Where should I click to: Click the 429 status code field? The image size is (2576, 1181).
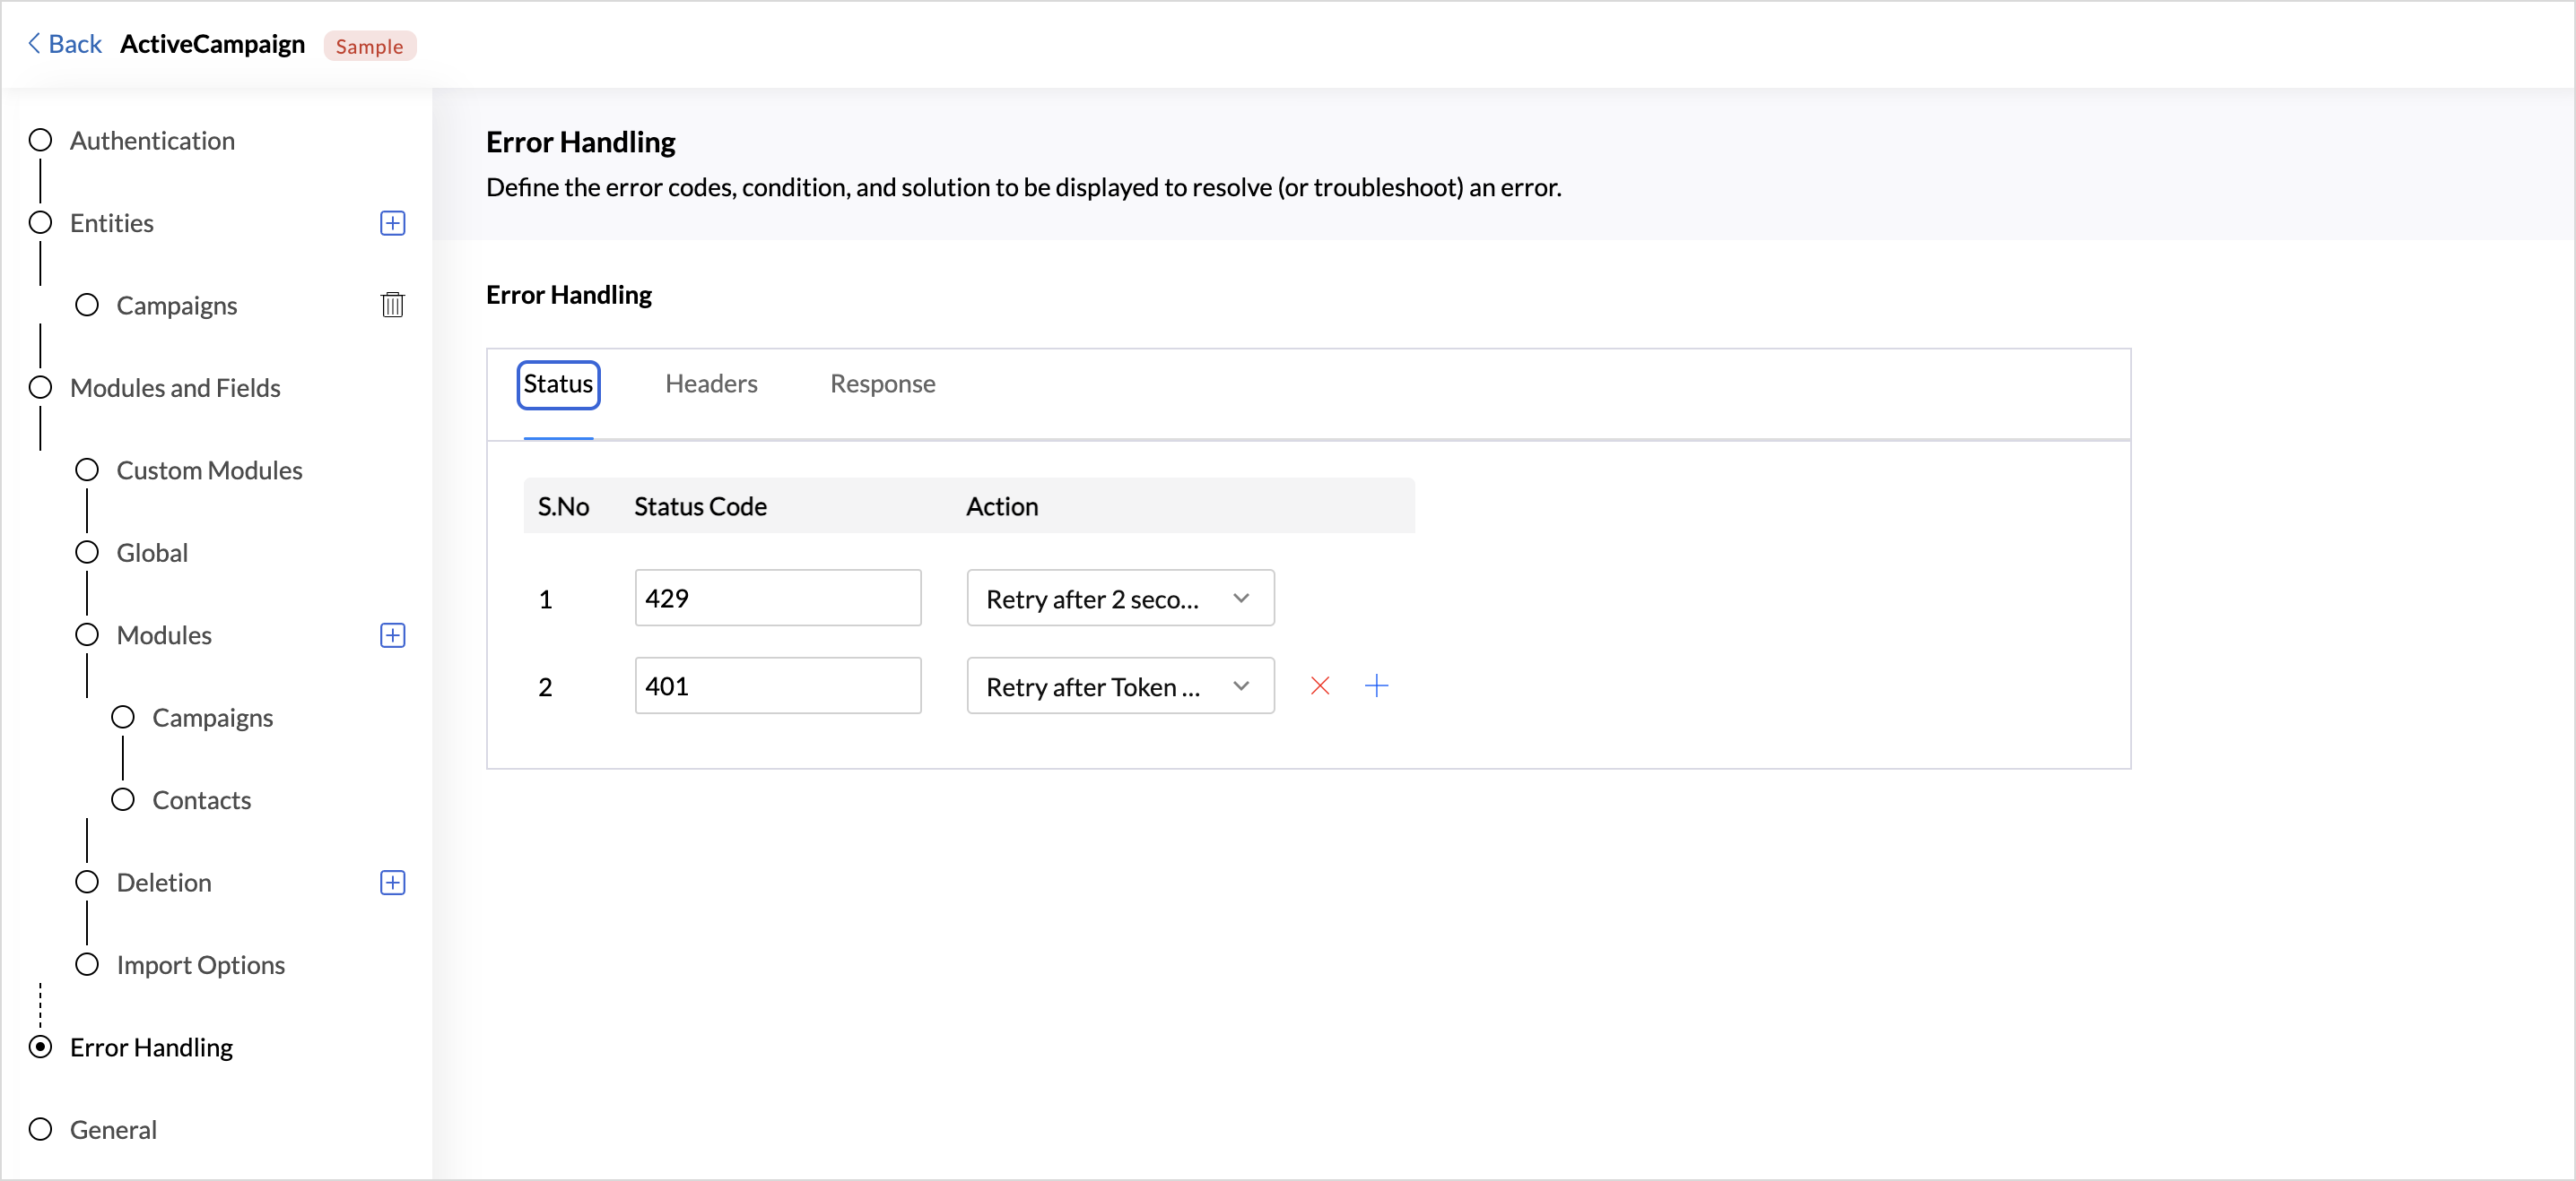[x=777, y=599]
